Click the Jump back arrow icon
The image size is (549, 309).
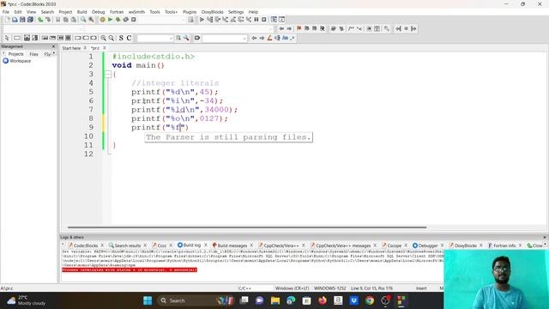tap(281, 28)
